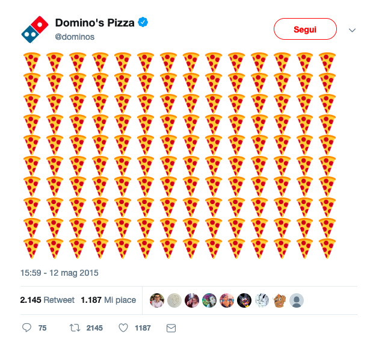
Task: Like the tweet with heart icon
Action: [123, 328]
